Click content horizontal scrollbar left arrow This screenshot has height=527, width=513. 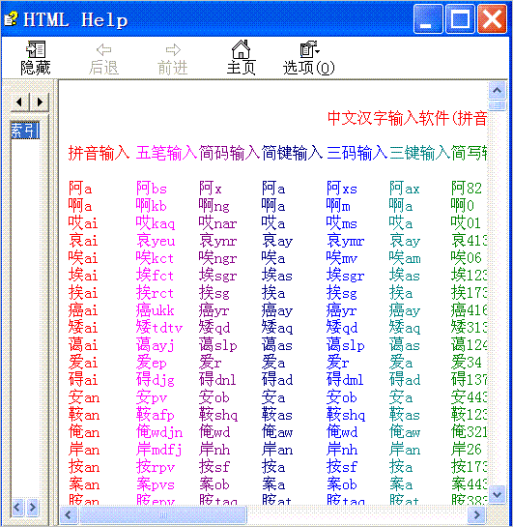pyautogui.click(x=69, y=514)
